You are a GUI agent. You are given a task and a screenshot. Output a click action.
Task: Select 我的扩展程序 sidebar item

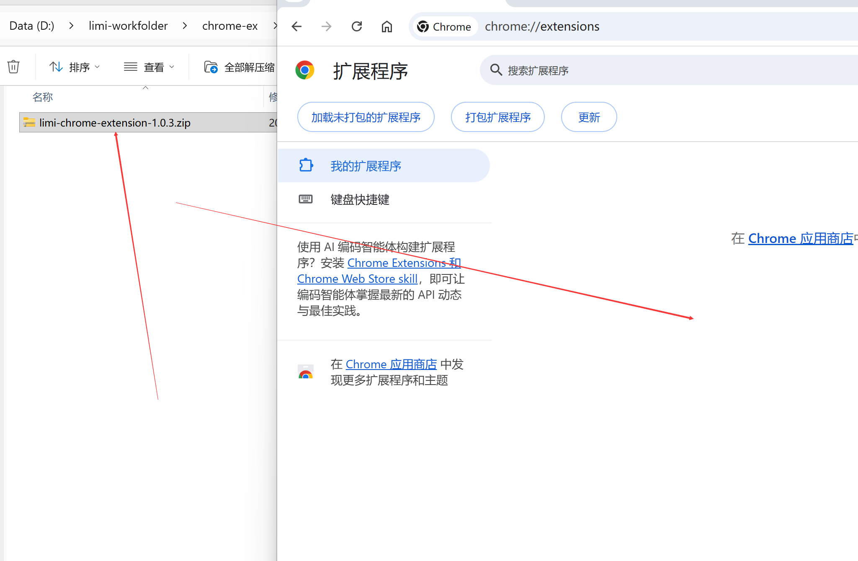coord(384,165)
